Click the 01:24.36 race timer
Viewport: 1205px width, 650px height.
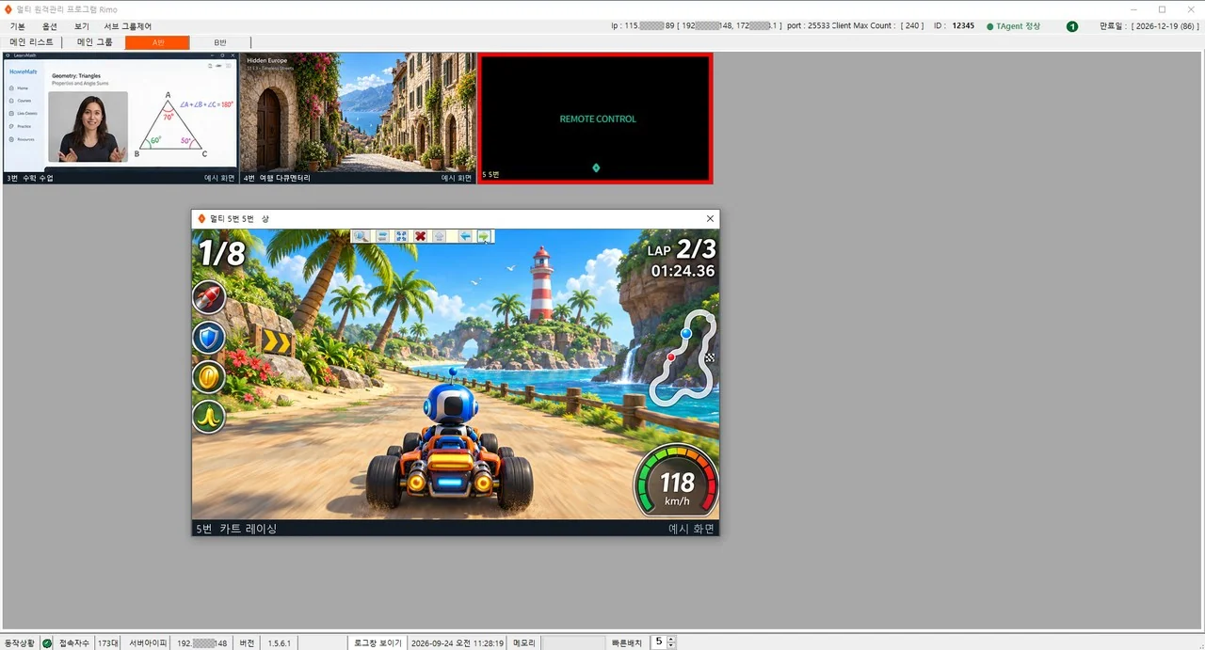tap(683, 271)
